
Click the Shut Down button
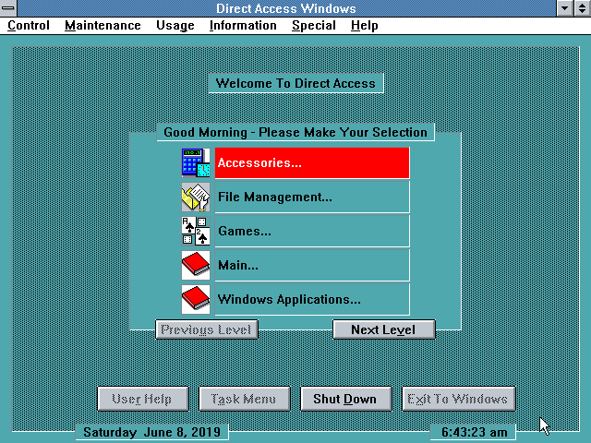click(346, 399)
